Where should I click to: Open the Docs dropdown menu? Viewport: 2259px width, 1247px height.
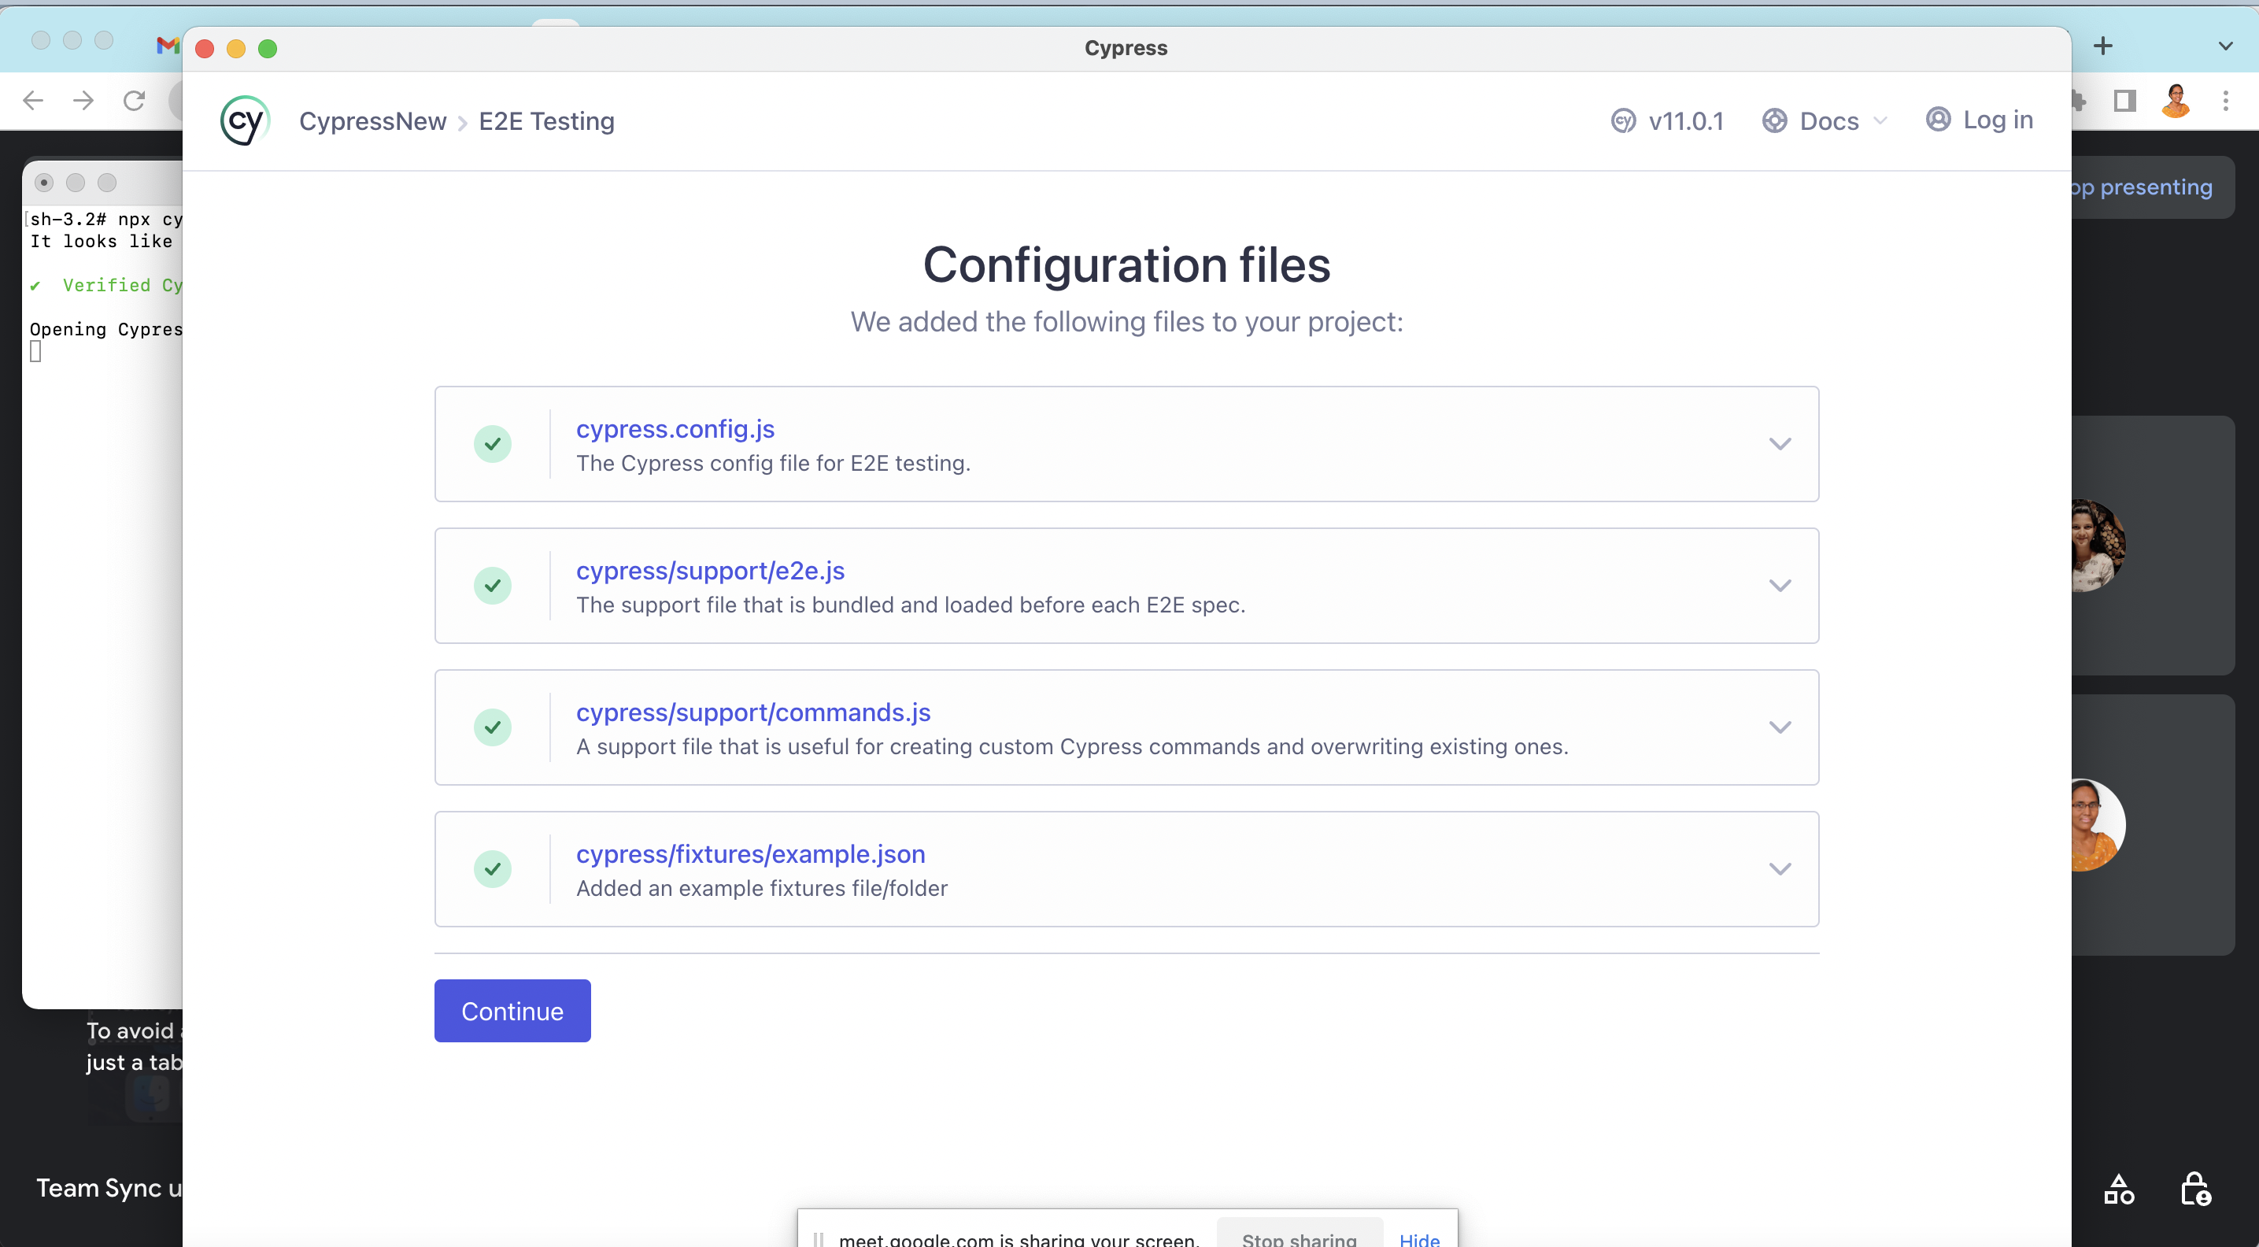1825,121
